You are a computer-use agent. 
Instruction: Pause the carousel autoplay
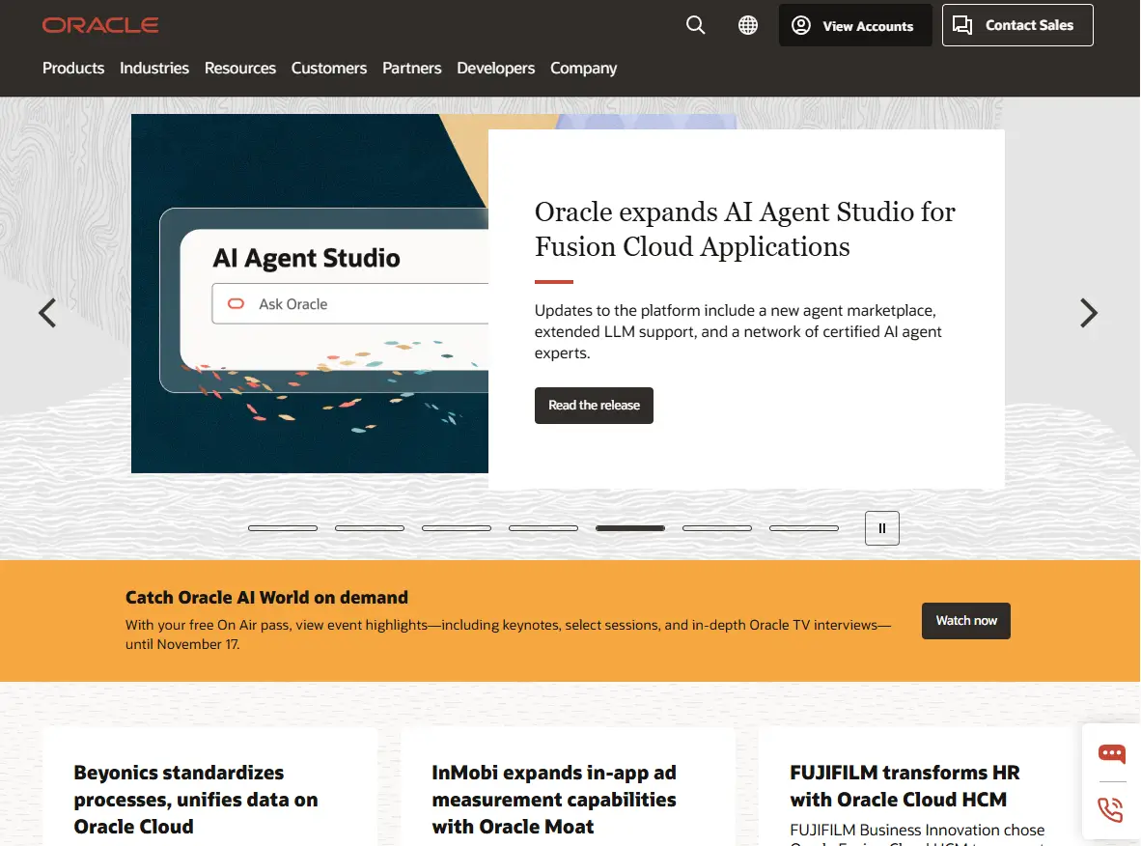[x=881, y=528]
